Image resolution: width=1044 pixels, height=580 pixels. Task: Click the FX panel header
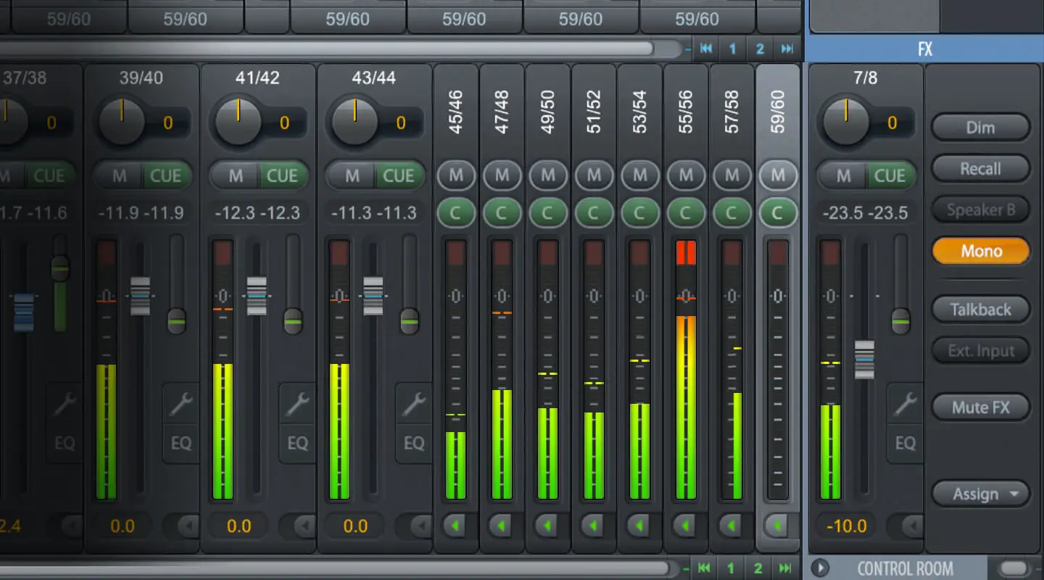(x=924, y=49)
